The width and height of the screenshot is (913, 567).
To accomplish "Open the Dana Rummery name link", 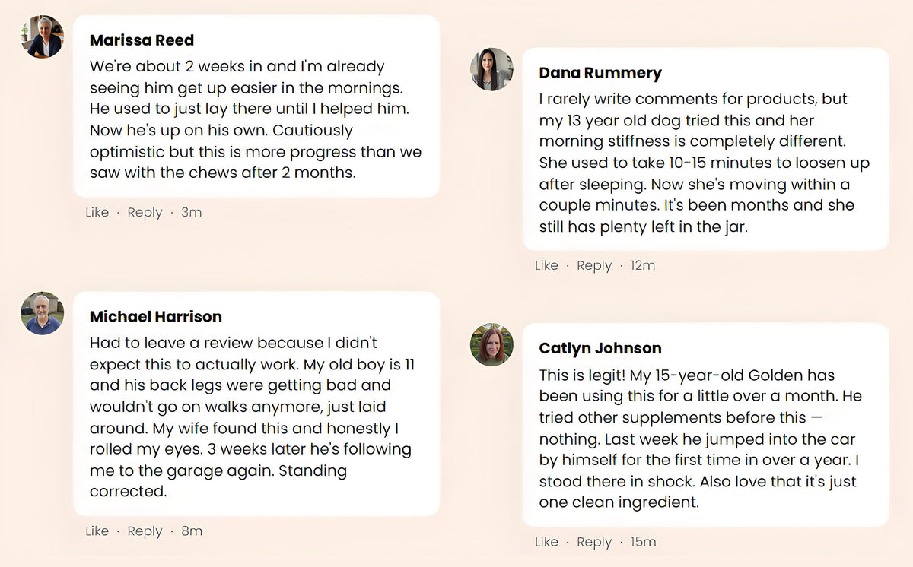I will point(600,73).
